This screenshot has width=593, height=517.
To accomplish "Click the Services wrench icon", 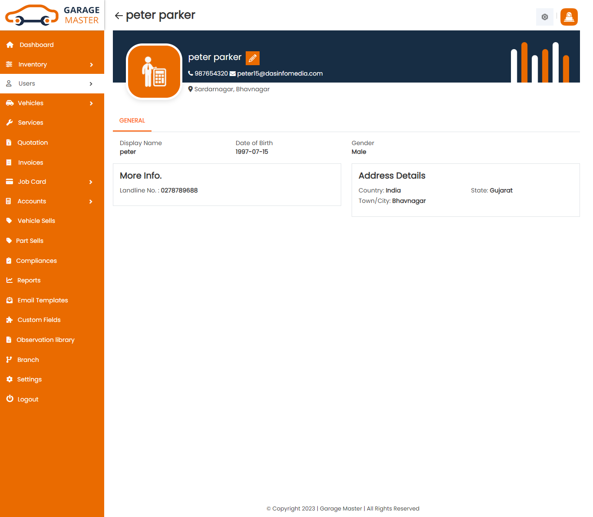I will (x=10, y=123).
